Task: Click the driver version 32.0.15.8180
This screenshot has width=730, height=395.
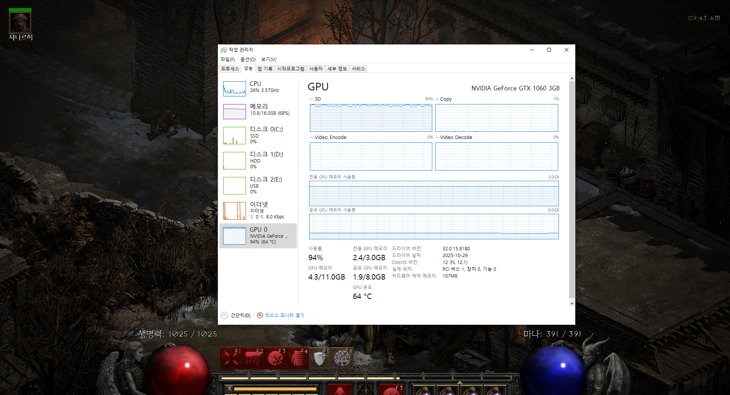Action: click(456, 249)
